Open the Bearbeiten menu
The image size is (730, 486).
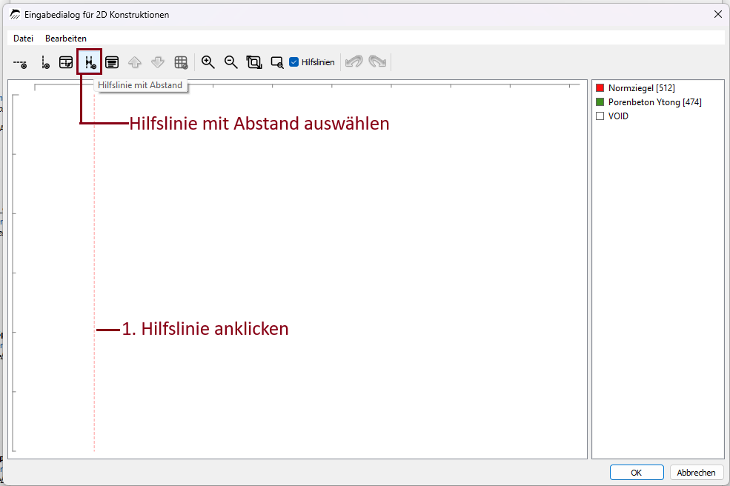tap(66, 39)
